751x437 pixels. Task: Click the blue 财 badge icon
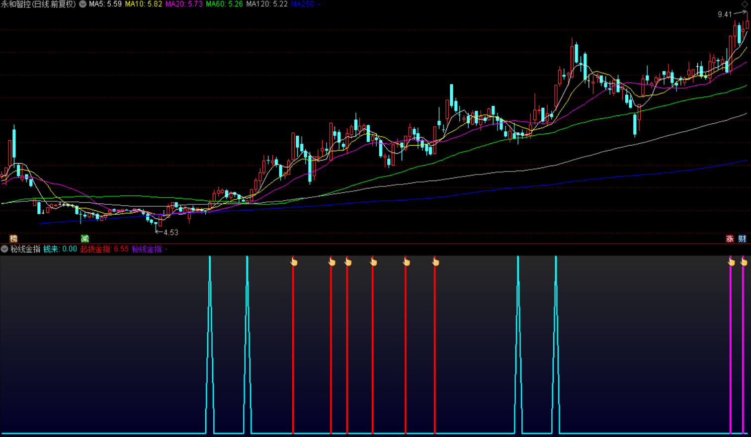[x=742, y=239]
